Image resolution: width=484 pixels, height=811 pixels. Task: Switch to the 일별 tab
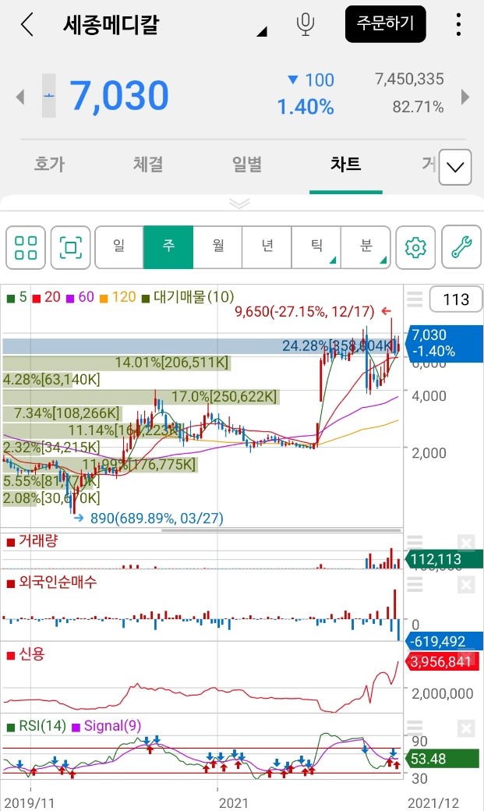tap(247, 164)
